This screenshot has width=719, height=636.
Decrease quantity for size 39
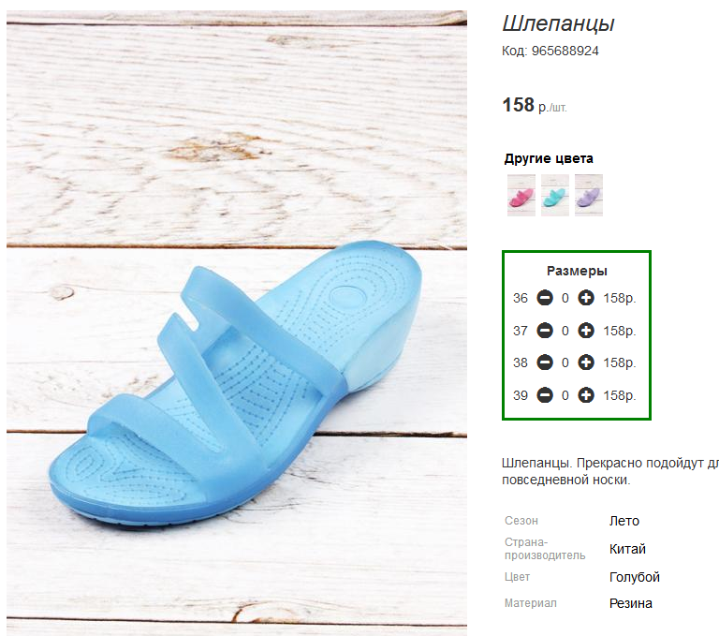pos(545,395)
